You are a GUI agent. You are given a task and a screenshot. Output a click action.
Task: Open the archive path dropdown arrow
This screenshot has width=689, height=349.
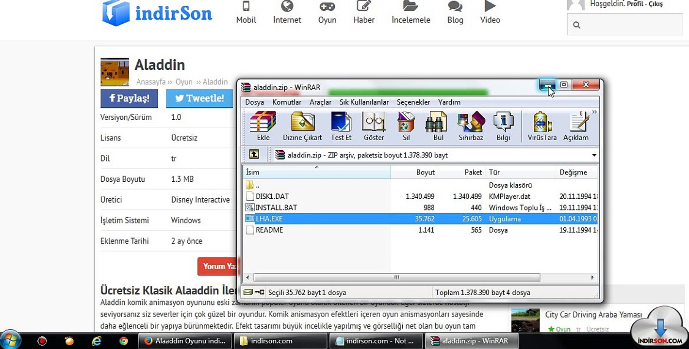(x=594, y=156)
